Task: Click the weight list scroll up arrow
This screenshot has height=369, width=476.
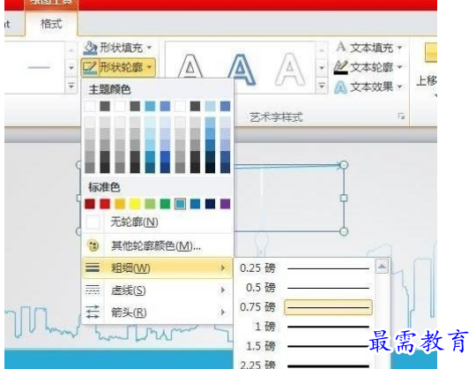Action: 382,267
